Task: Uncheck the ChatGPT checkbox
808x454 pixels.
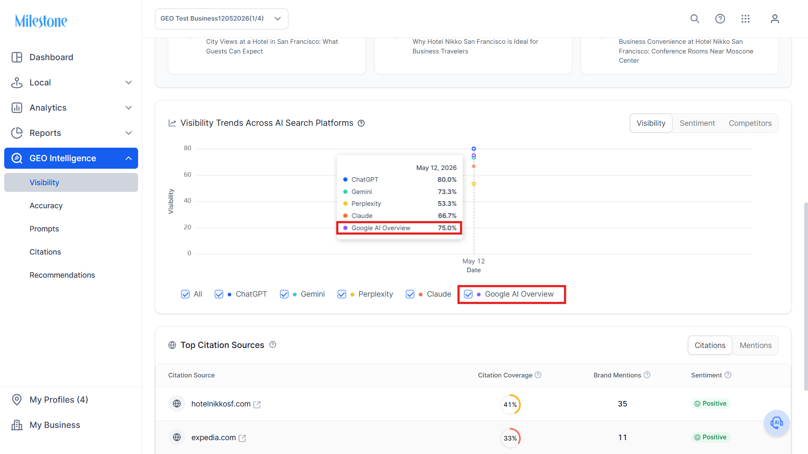Action: (x=219, y=294)
